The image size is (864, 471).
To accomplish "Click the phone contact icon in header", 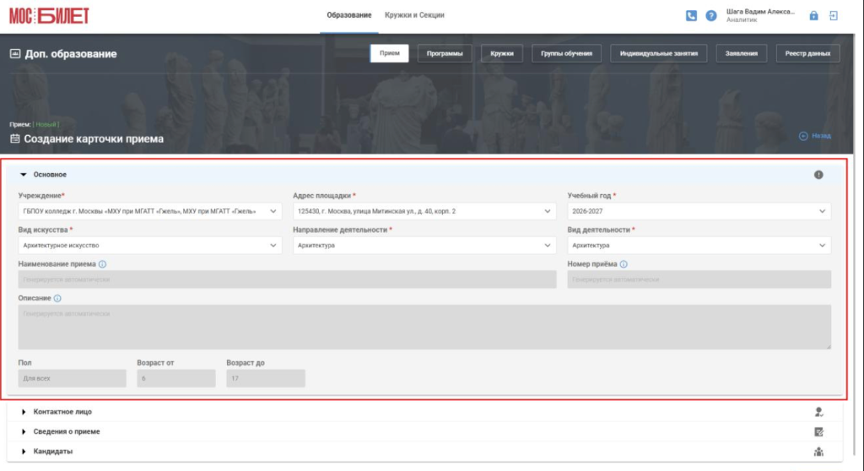I will (x=691, y=16).
